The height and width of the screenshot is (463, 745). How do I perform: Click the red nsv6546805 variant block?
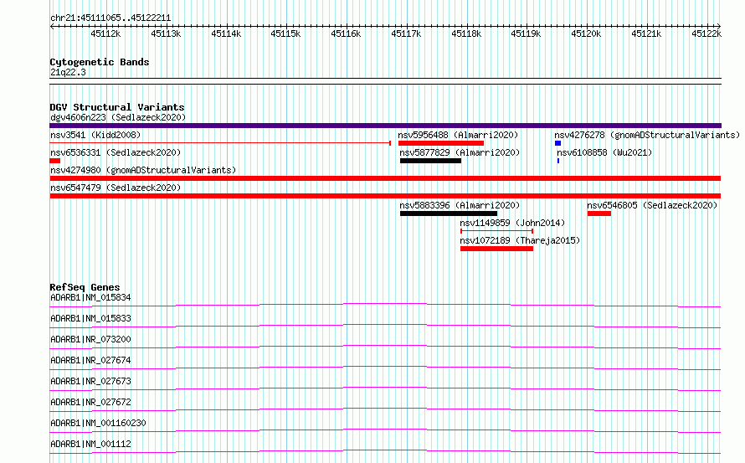(599, 213)
